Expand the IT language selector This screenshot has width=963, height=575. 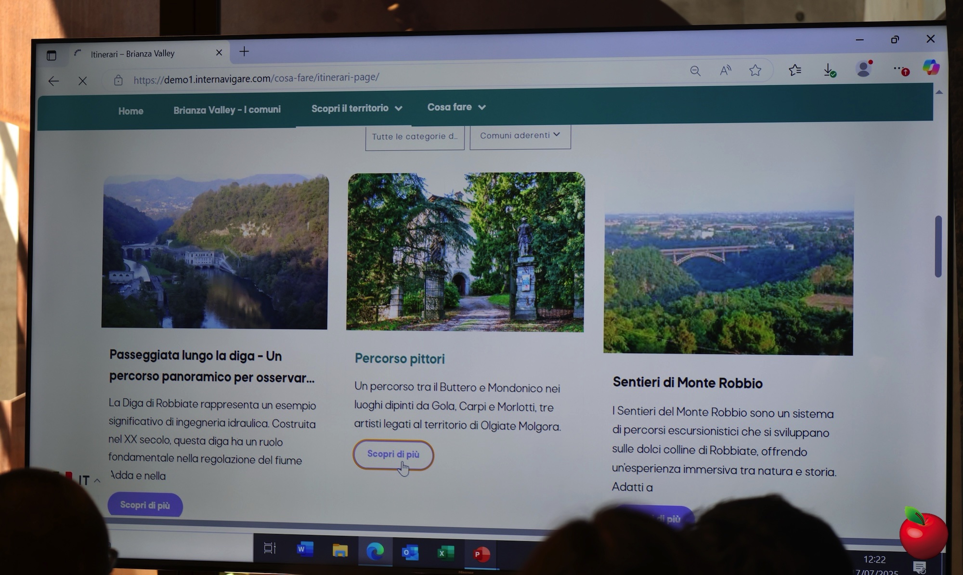[x=89, y=481]
